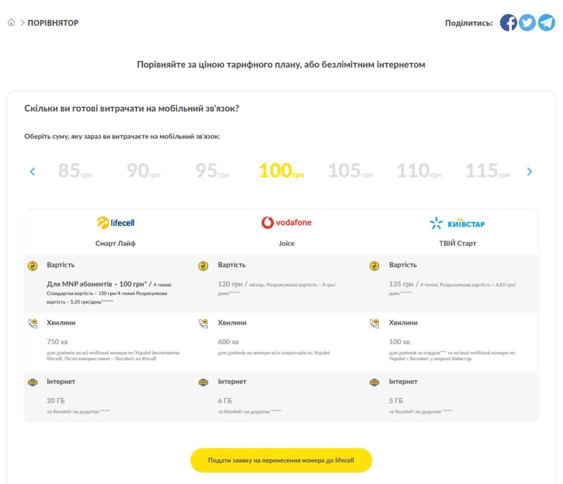Share page via Twitter icon
Viewport: 563px width, 484px height.
click(x=527, y=23)
